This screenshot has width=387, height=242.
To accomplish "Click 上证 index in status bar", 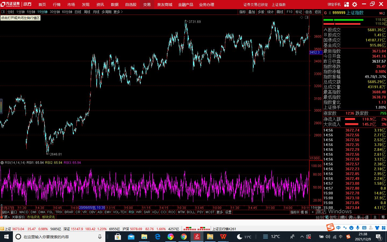I will pyautogui.click(x=8, y=229).
